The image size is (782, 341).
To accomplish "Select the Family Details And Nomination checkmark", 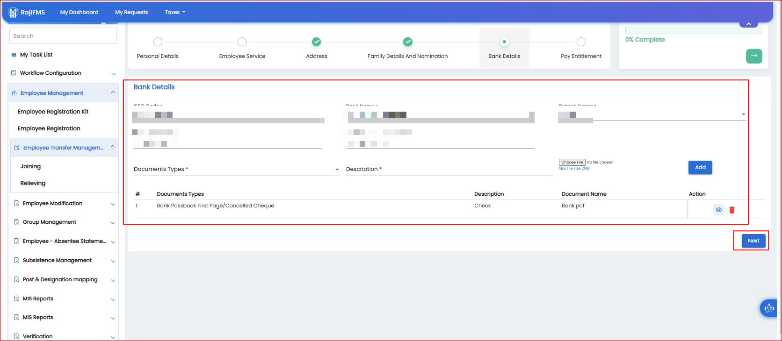I will point(408,42).
